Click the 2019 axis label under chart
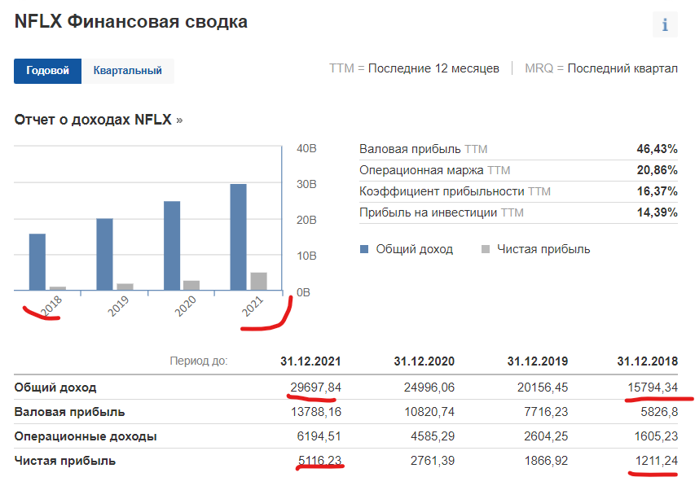 118,306
